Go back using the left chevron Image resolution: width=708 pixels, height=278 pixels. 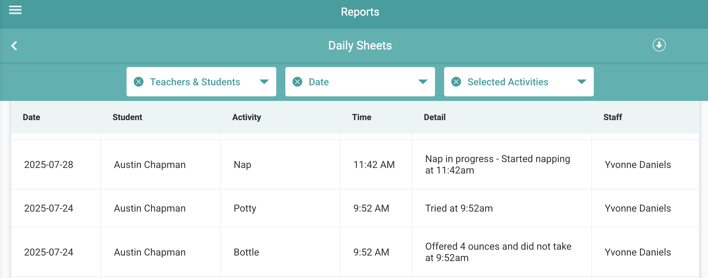(x=14, y=46)
